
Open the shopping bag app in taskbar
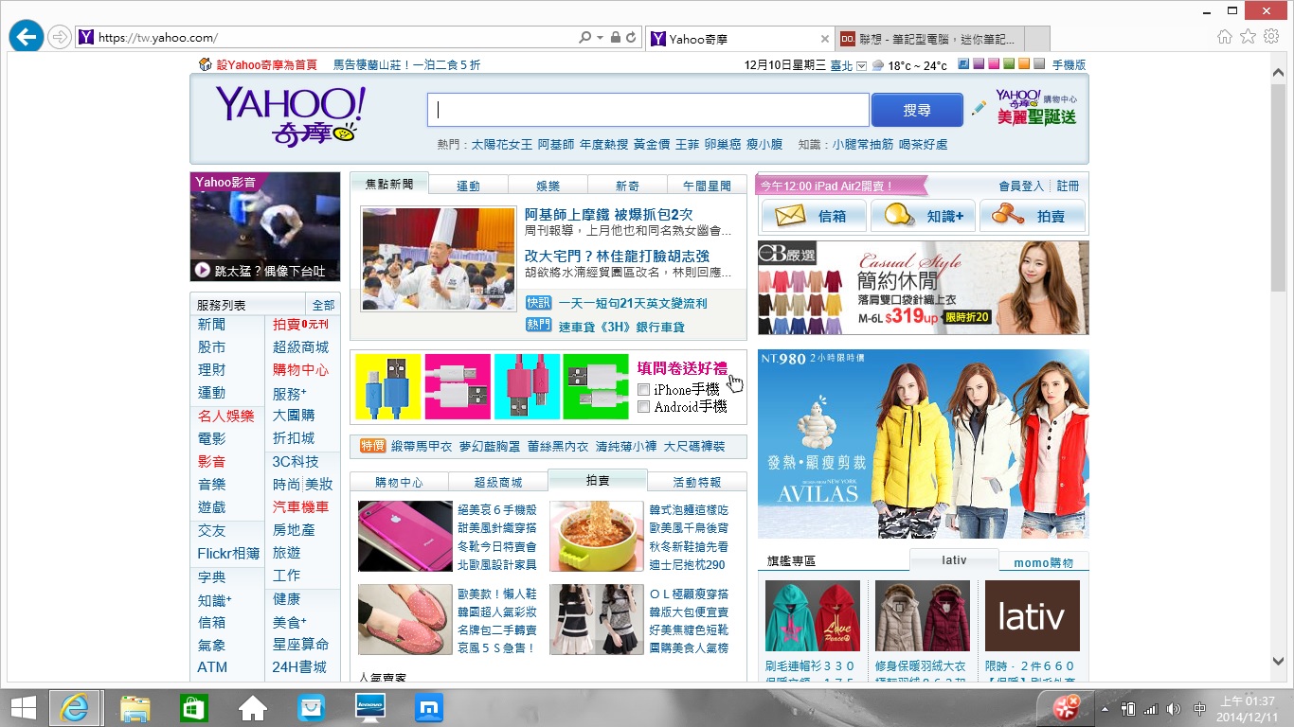(x=312, y=707)
